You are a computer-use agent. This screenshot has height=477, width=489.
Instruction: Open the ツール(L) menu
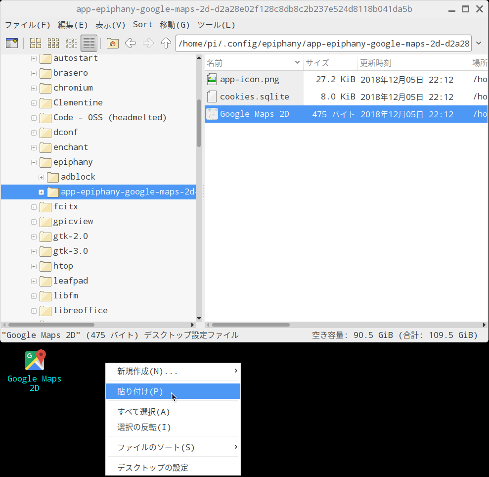point(216,25)
